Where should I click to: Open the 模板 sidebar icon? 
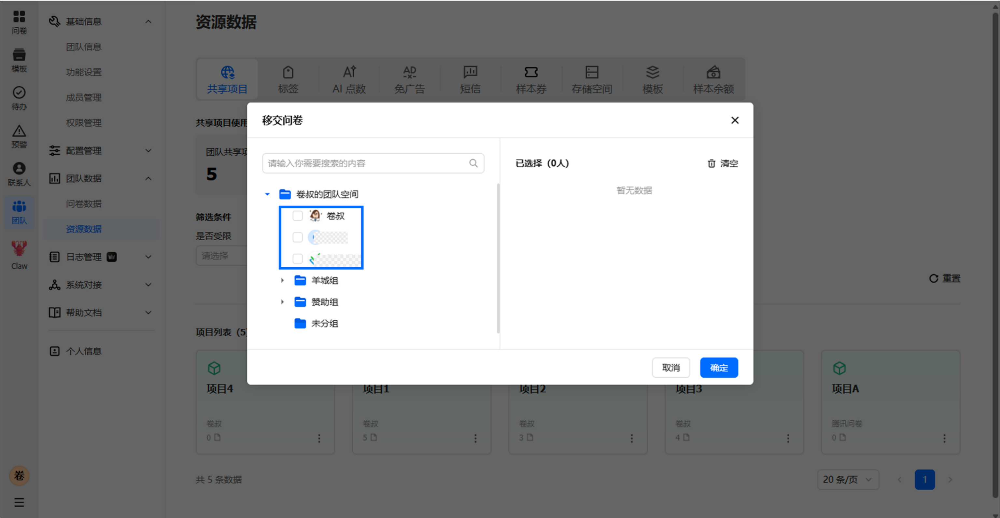tap(19, 60)
